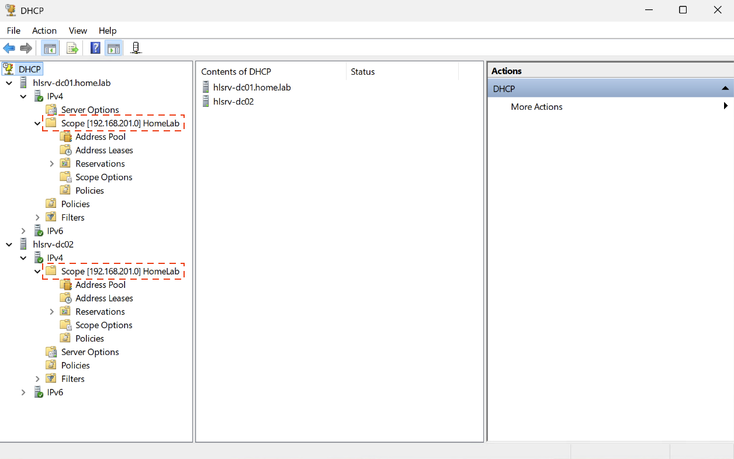The width and height of the screenshot is (734, 459).
Task: Open the View menu
Action: coord(78,30)
